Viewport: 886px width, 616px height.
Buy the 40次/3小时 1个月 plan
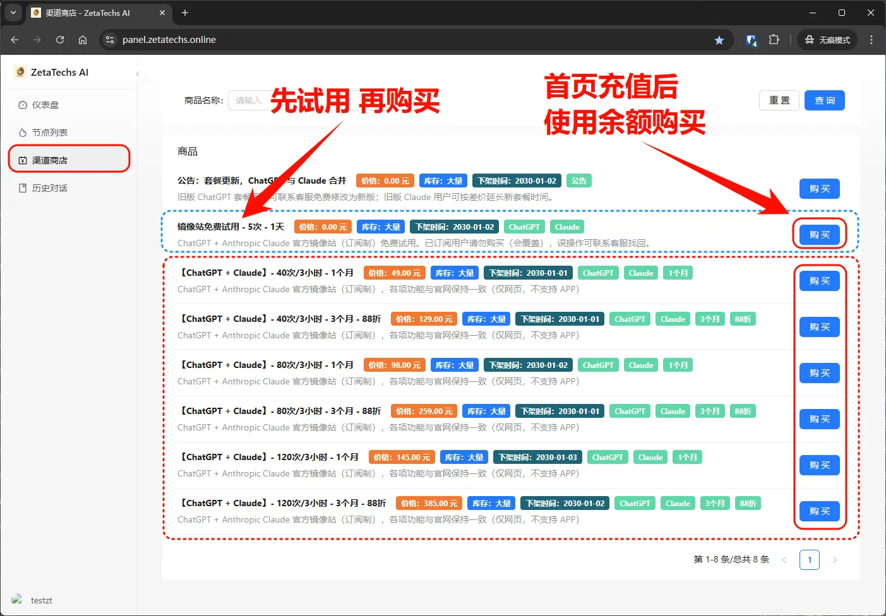[820, 281]
